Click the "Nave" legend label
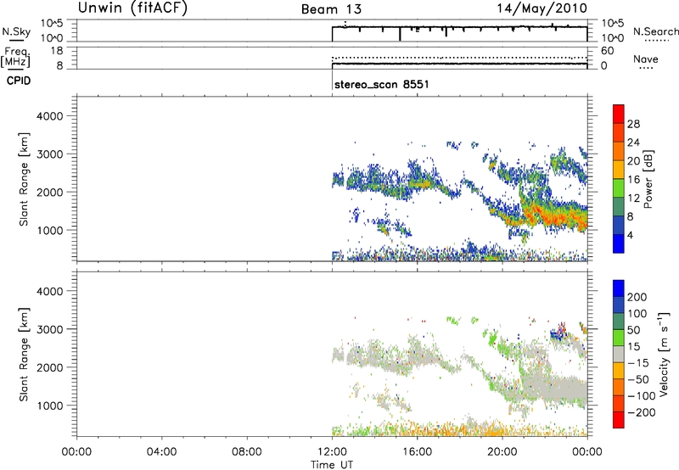Image resolution: width=679 pixels, height=470 pixels. 646,59
